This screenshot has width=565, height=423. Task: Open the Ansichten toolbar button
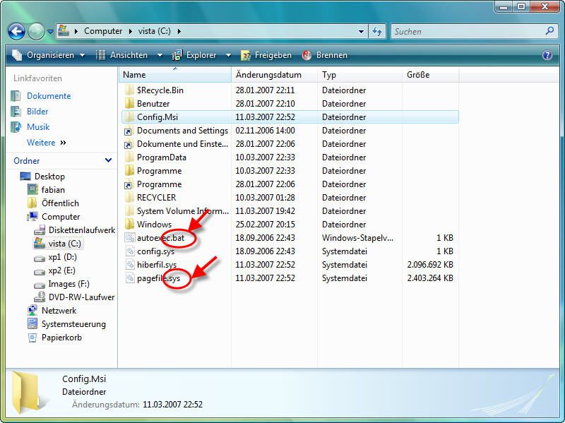point(122,55)
